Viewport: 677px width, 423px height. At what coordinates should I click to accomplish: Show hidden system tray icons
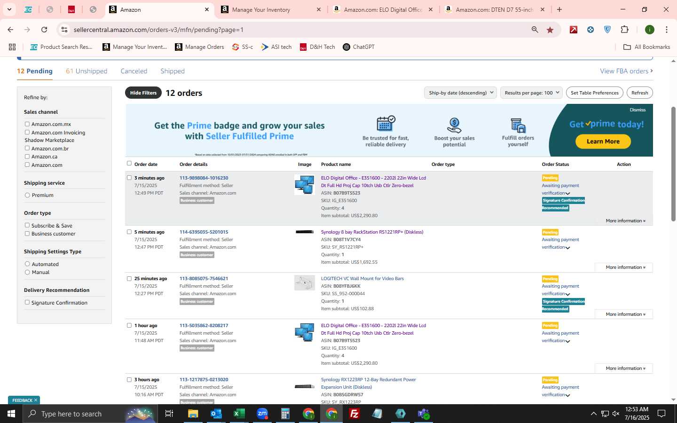[x=593, y=414]
